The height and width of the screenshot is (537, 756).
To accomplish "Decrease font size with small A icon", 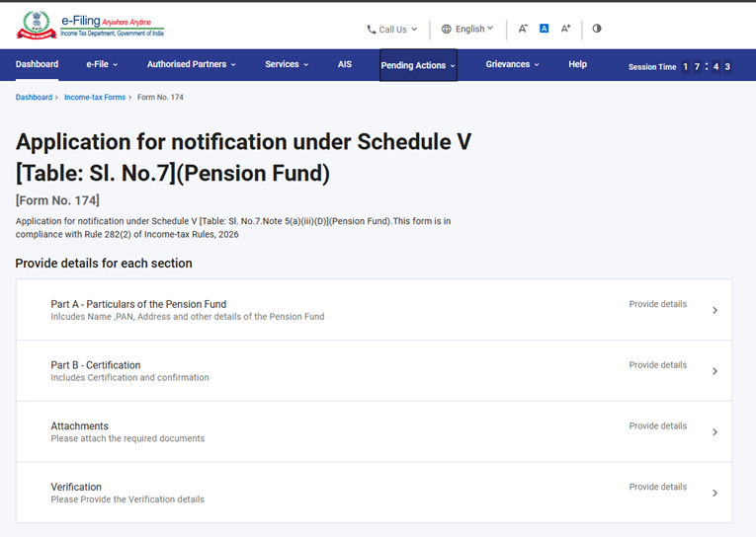I will pos(523,29).
